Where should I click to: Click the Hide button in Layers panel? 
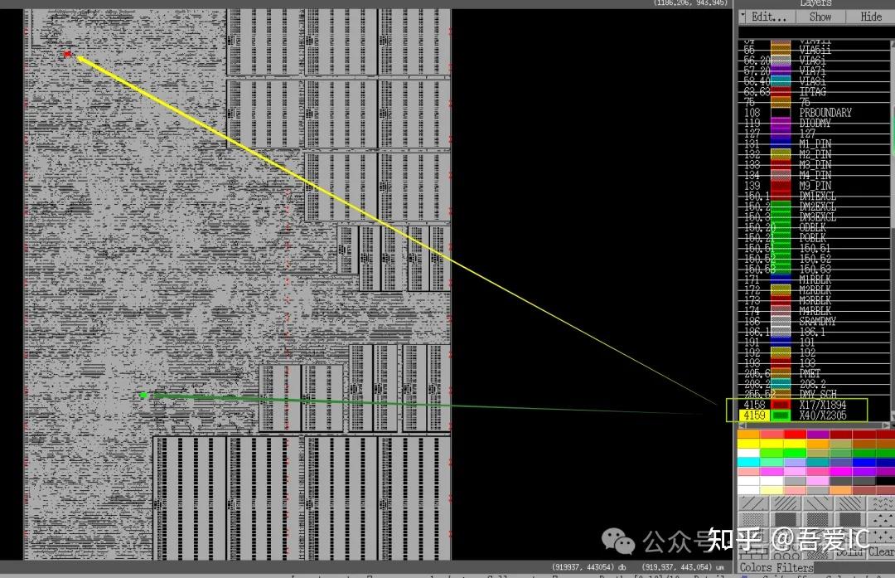pyautogui.click(x=871, y=17)
